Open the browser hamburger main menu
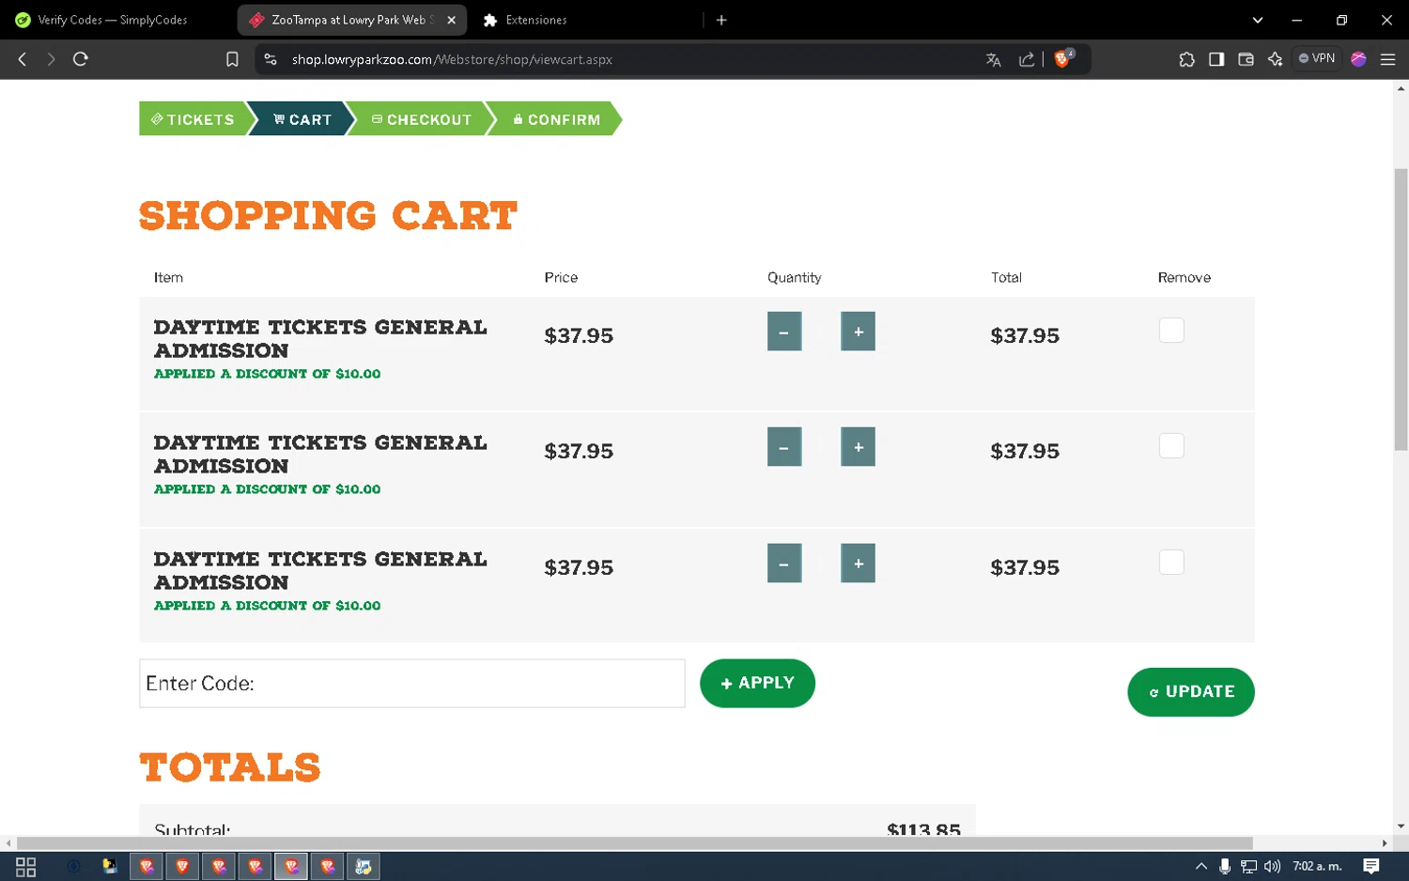Viewport: 1409px width, 881px height. (1387, 59)
